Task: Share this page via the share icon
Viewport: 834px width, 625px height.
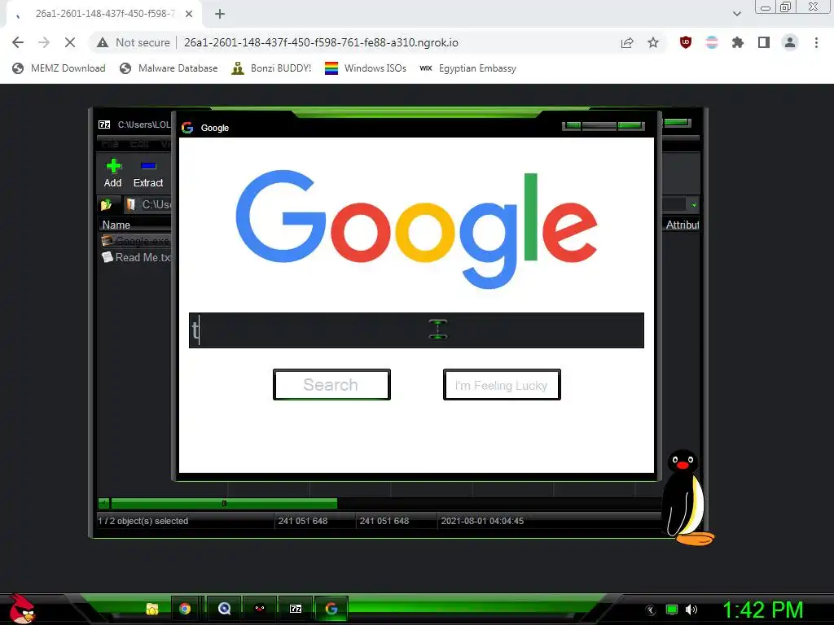Action: (x=627, y=42)
